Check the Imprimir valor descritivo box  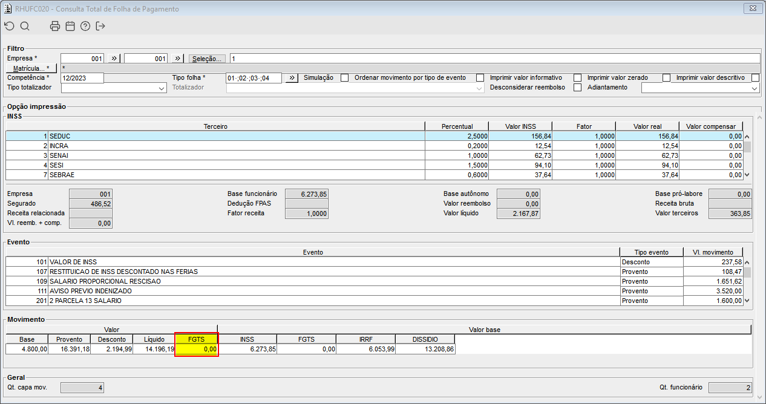pyautogui.click(x=755, y=78)
